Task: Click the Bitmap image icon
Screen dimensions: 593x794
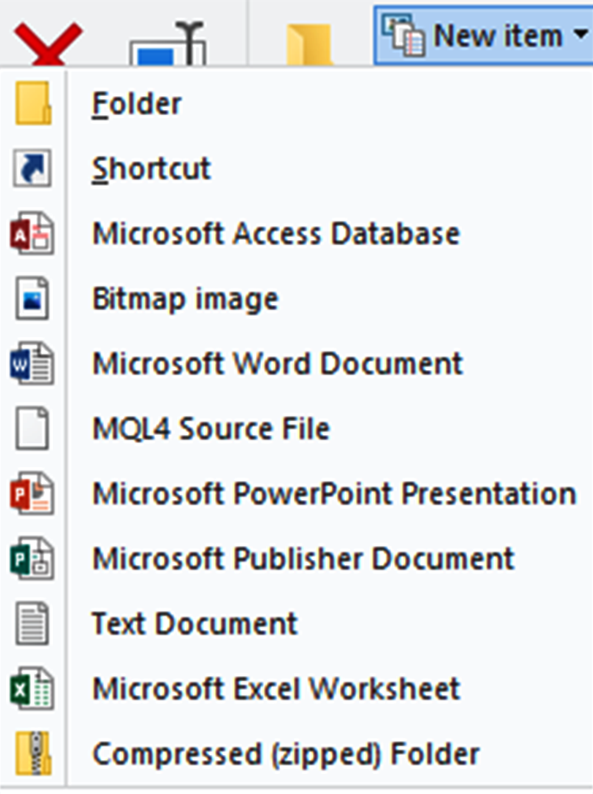Action: point(32,298)
